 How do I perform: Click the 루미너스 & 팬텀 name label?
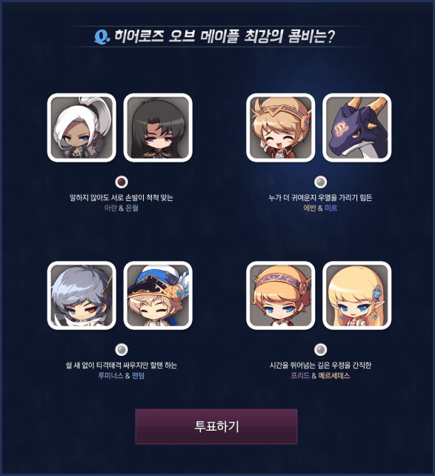(122, 375)
